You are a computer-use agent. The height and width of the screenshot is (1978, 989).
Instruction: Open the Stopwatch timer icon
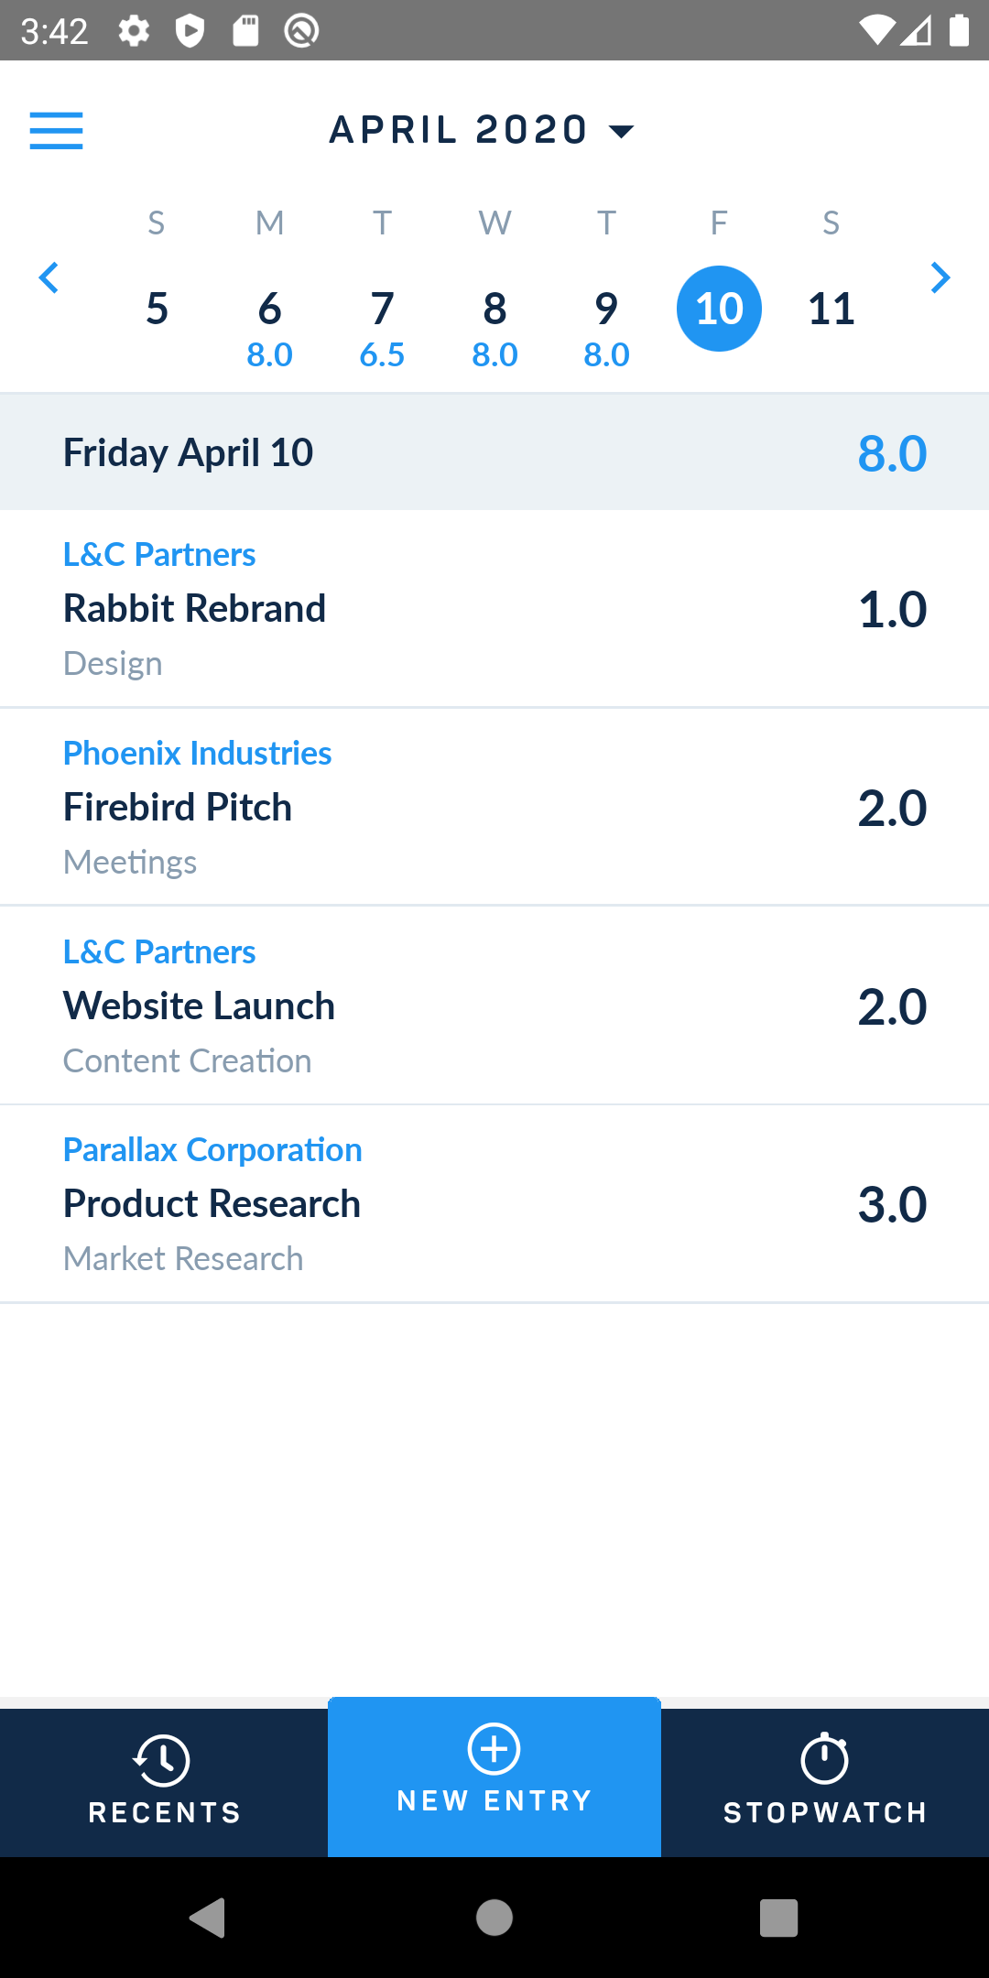[824, 1758]
